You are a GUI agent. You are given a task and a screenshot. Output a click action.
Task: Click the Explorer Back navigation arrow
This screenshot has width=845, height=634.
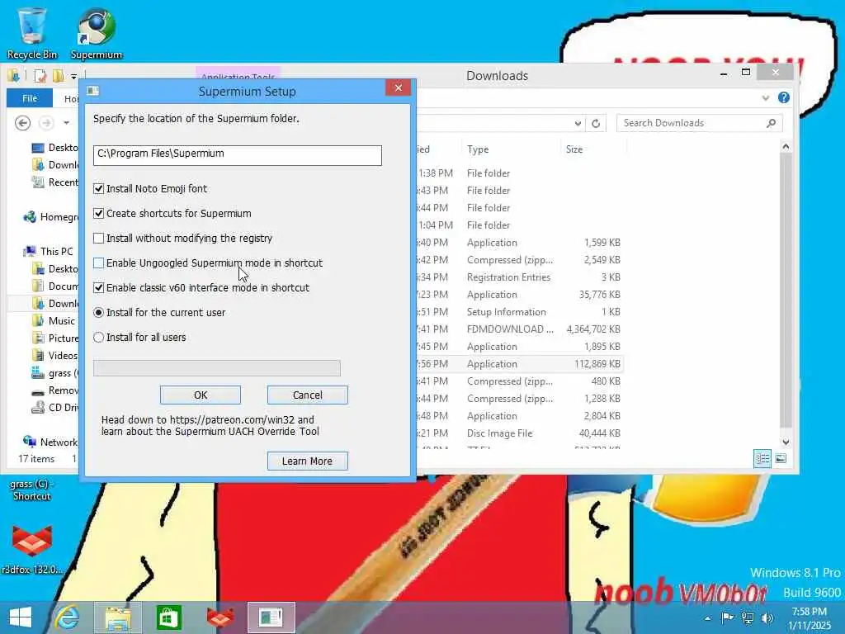click(x=22, y=123)
